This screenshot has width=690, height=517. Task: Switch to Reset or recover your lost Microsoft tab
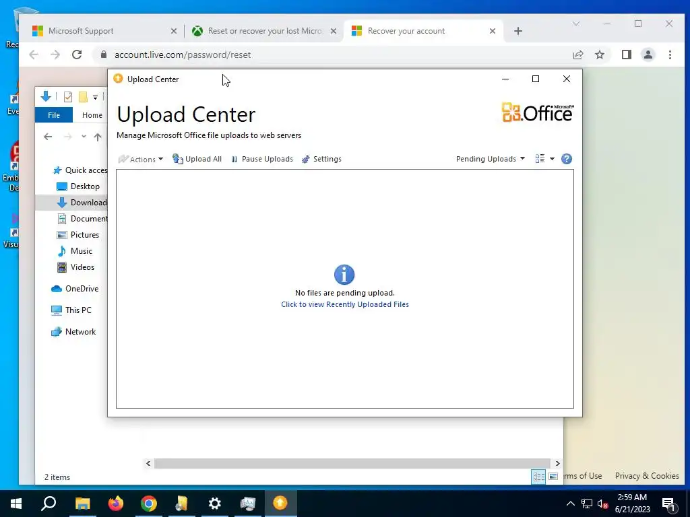pyautogui.click(x=263, y=31)
